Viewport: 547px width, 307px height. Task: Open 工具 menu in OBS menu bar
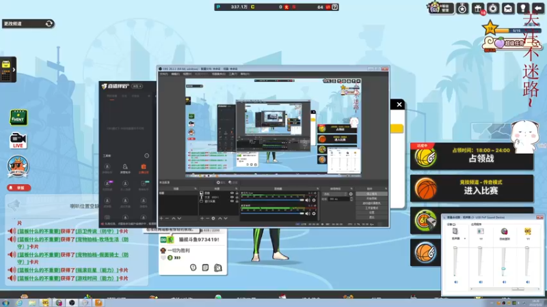pos(232,74)
